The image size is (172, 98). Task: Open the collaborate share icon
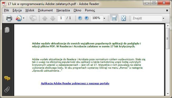[19, 18]
